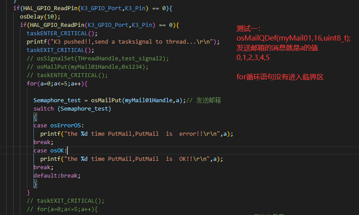This screenshot has width=359, height=215.
Task: Click the "PutMail is OK!!" printf line
Action: click(x=132, y=159)
